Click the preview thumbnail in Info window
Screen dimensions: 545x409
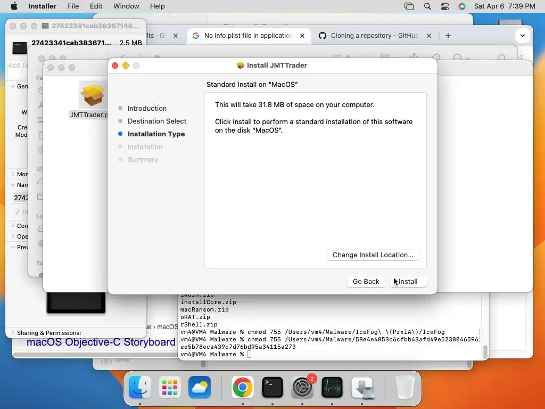point(76,302)
